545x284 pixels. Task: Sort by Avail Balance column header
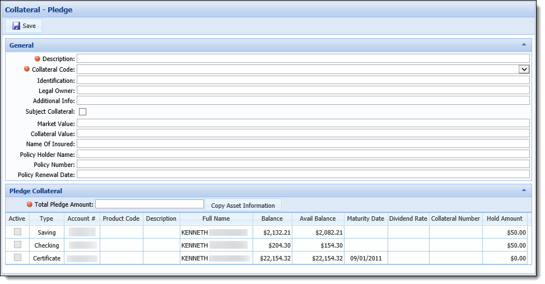pyautogui.click(x=318, y=218)
